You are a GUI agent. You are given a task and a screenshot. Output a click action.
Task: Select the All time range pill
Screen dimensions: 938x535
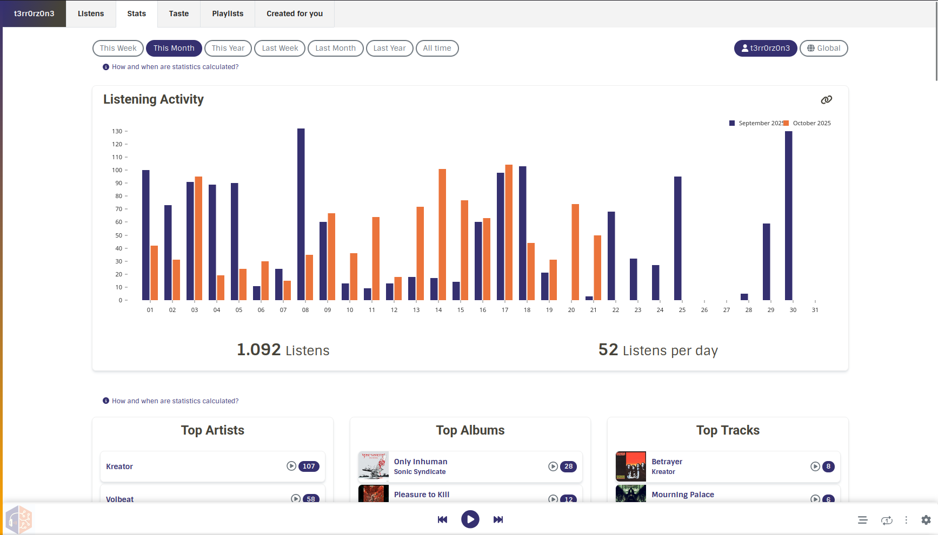pos(437,48)
